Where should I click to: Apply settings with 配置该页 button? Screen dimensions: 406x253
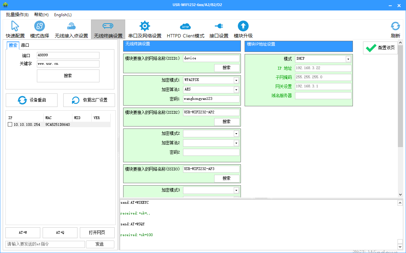click(x=380, y=48)
